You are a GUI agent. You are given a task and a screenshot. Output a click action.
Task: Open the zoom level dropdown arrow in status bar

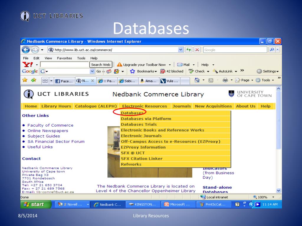(x=273, y=197)
